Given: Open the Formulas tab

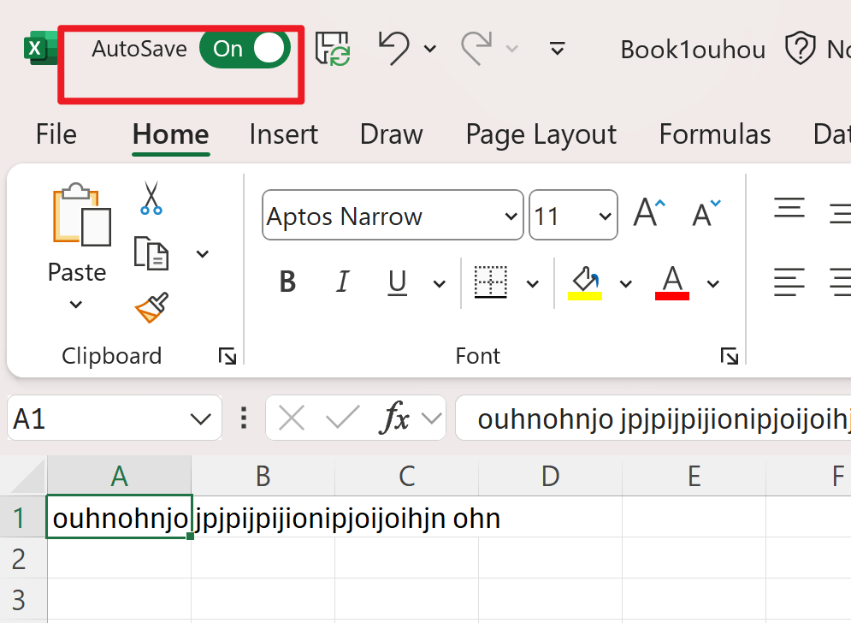Looking at the screenshot, I should click(715, 134).
